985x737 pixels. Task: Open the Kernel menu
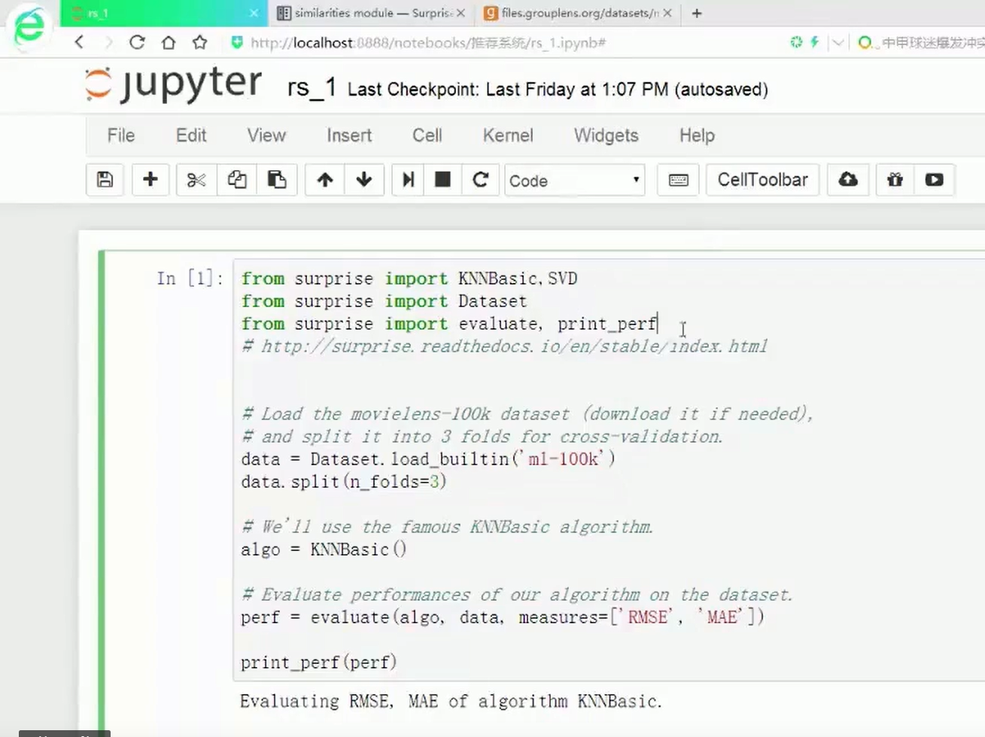point(508,136)
